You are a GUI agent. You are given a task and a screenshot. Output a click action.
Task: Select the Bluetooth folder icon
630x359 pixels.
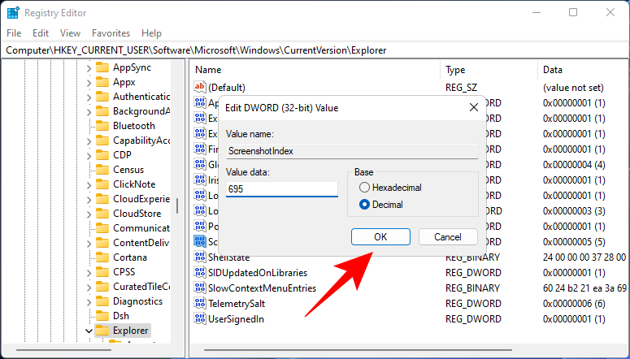tap(102, 126)
